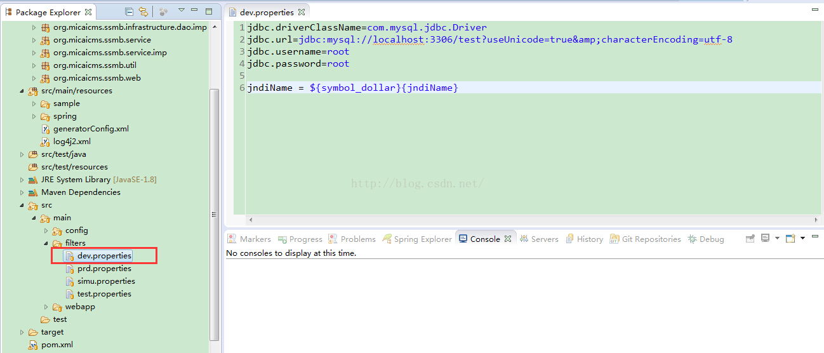
Task: Select simu.properties file
Action: click(106, 281)
